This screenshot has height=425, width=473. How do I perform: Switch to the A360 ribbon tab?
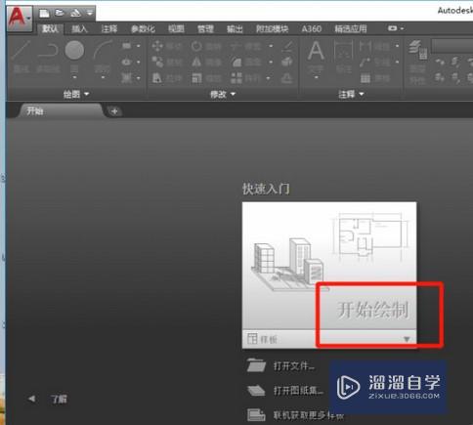[312, 29]
